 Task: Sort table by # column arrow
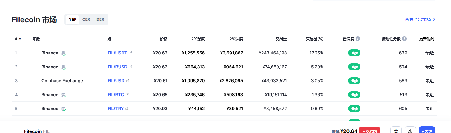tap(20, 39)
